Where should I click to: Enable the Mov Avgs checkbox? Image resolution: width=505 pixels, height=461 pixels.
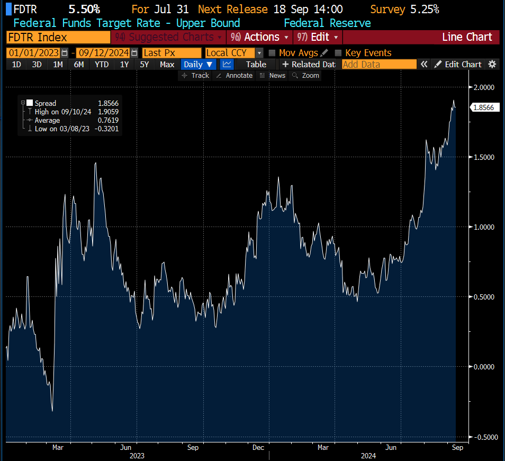tap(272, 53)
